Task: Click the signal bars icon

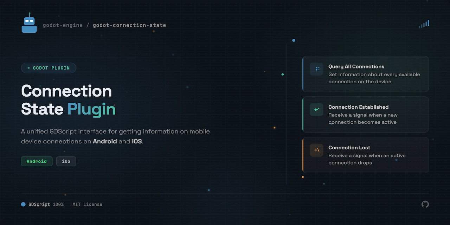Action: tap(424, 24)
